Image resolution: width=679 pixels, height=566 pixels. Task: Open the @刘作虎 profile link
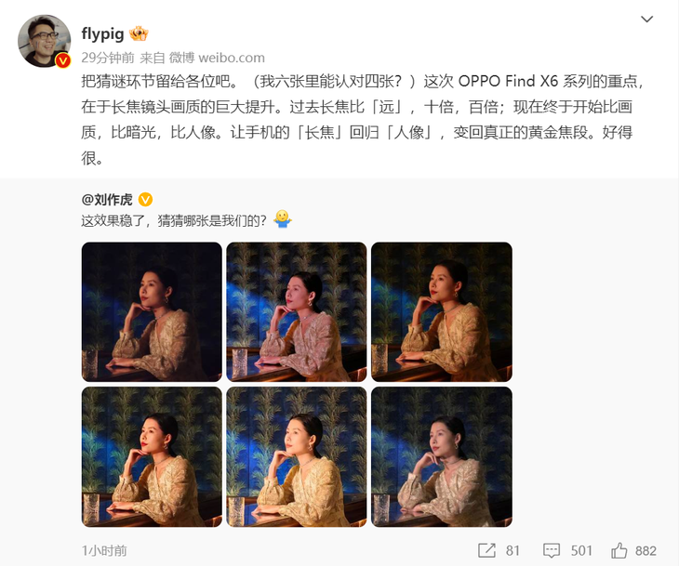point(107,200)
